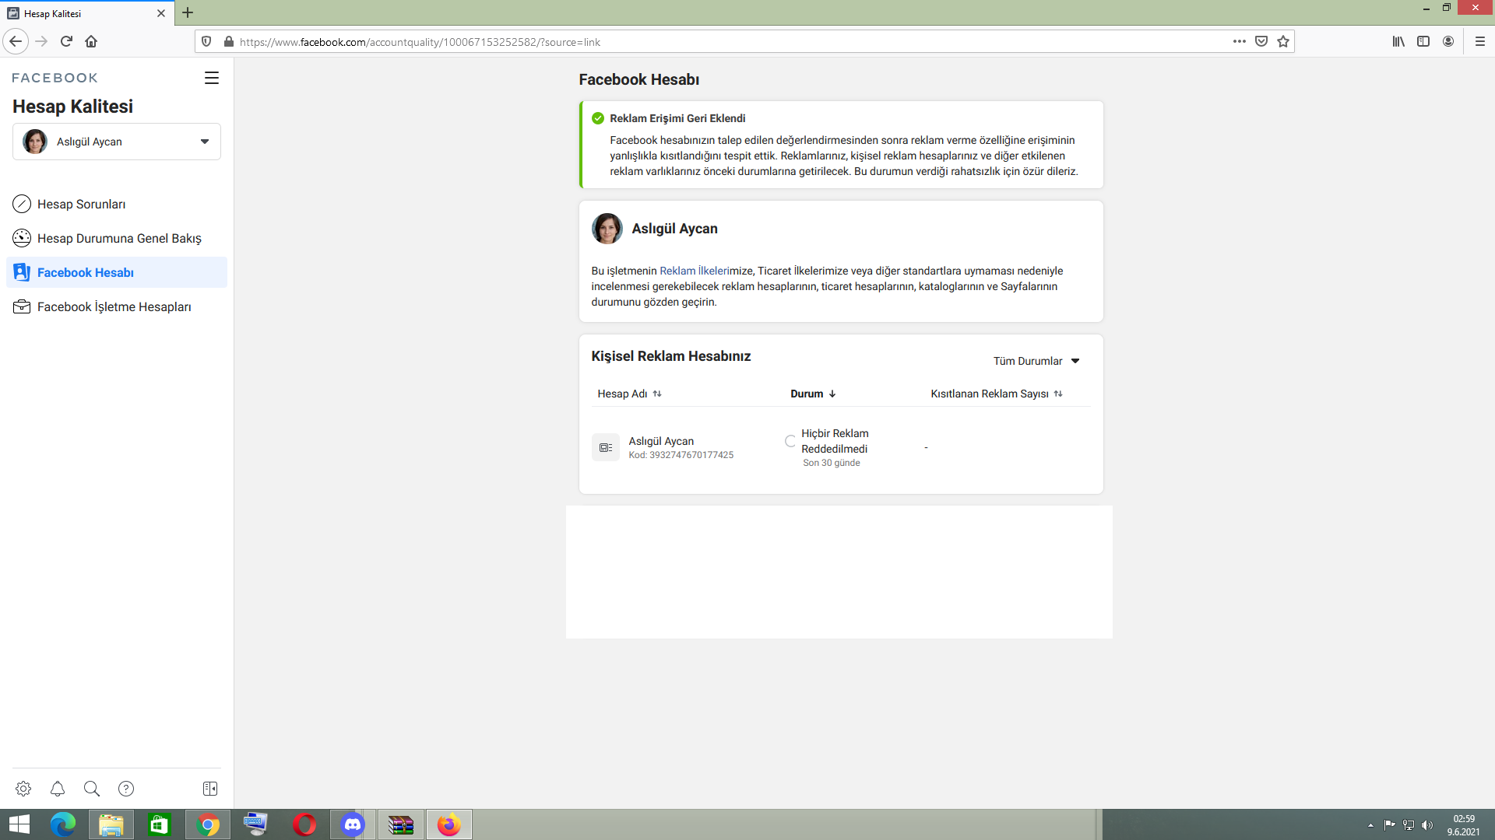The image size is (1495, 840).
Task: Follow the Reklam İlkeleri link
Action: pos(694,271)
